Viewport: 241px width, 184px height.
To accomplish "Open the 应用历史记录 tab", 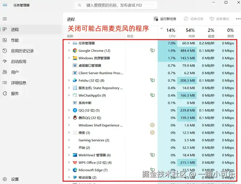I will click(x=31, y=51).
